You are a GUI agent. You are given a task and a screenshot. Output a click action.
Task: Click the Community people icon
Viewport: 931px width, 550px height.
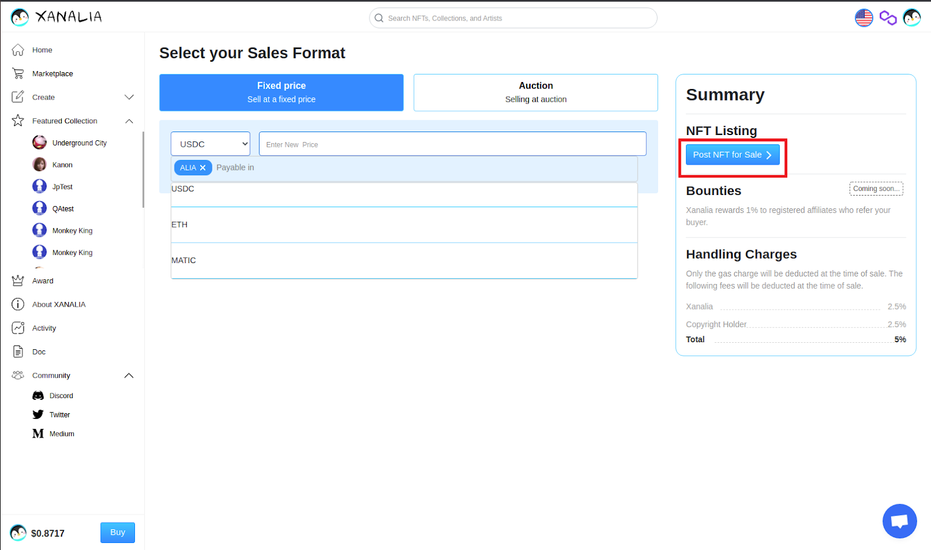pyautogui.click(x=18, y=375)
